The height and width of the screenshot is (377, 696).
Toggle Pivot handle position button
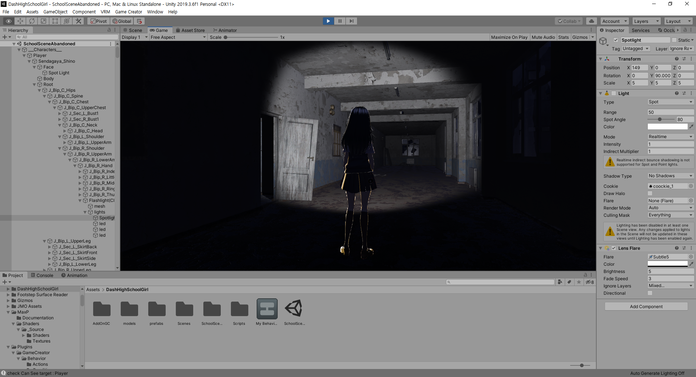pos(99,21)
